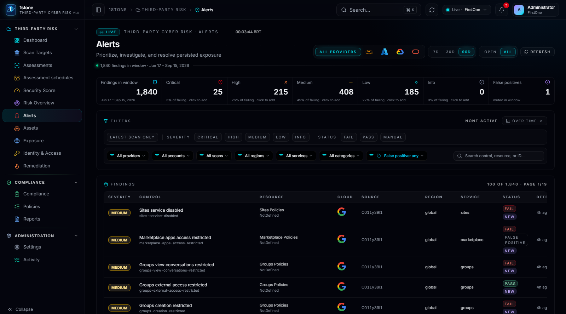
Task: Click the Critical card shield icon
Action: click(x=220, y=82)
